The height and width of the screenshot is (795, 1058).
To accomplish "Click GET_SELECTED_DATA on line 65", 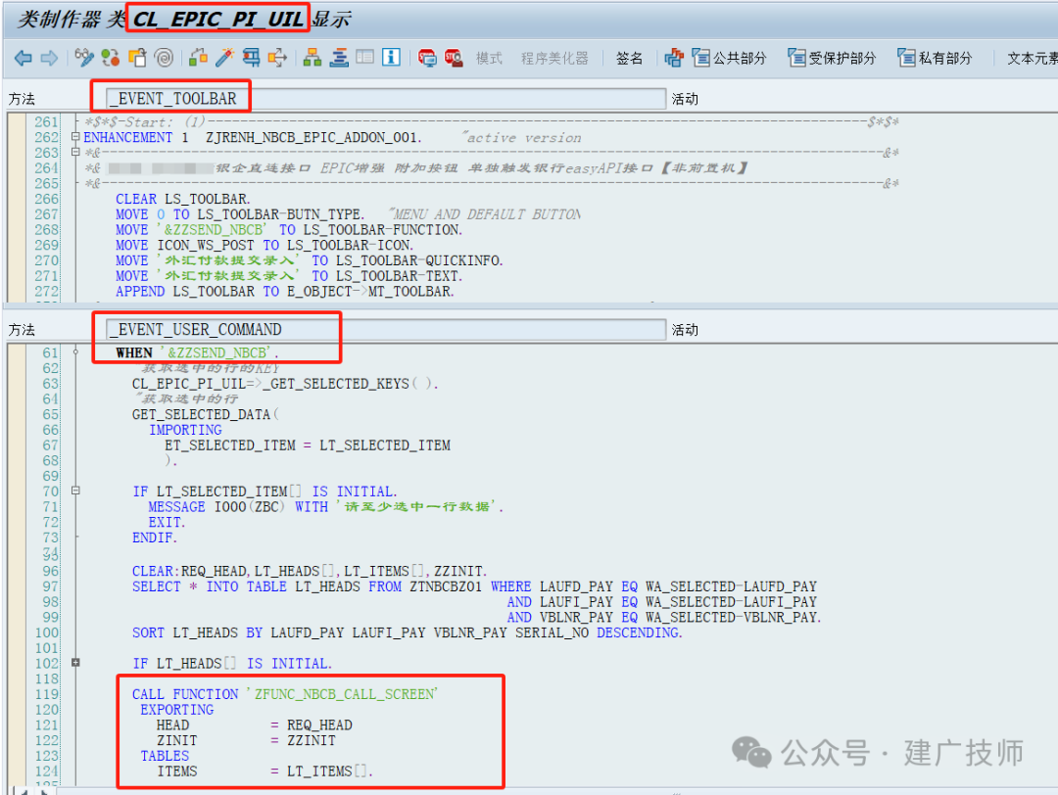I will point(201,415).
